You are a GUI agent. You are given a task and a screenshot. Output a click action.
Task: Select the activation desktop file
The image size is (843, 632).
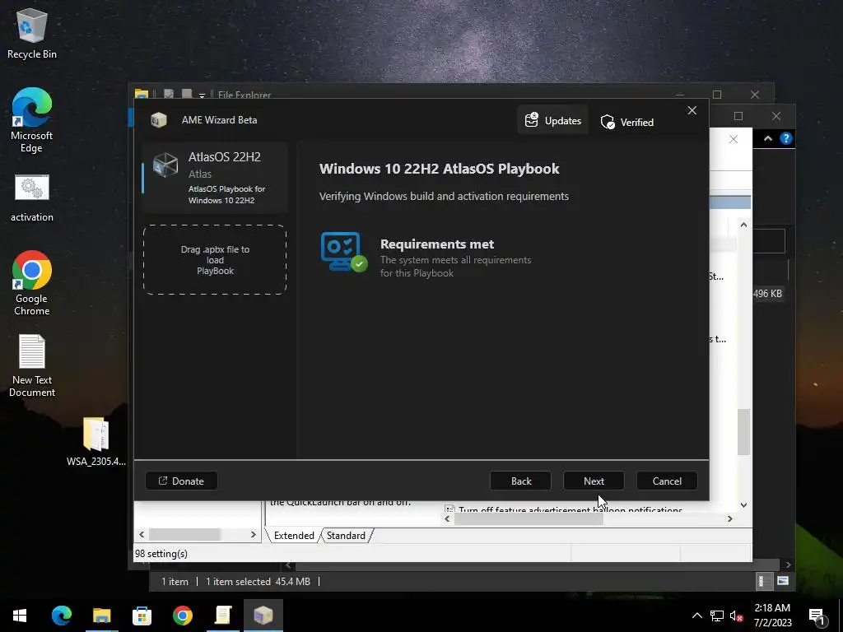(x=32, y=197)
